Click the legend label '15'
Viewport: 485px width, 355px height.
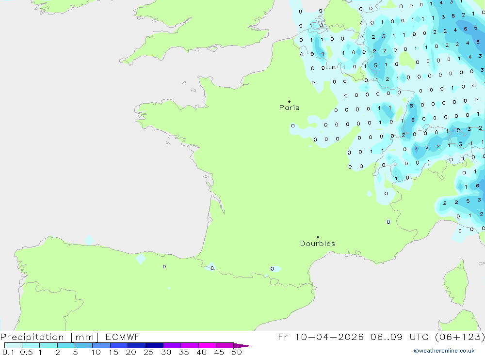click(x=113, y=352)
